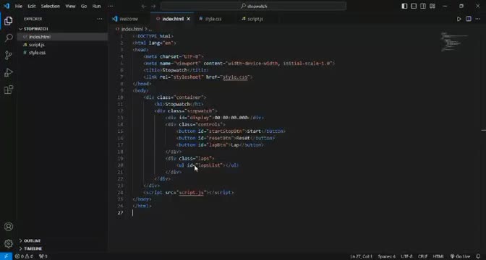Open the File menu

[x=19, y=6]
